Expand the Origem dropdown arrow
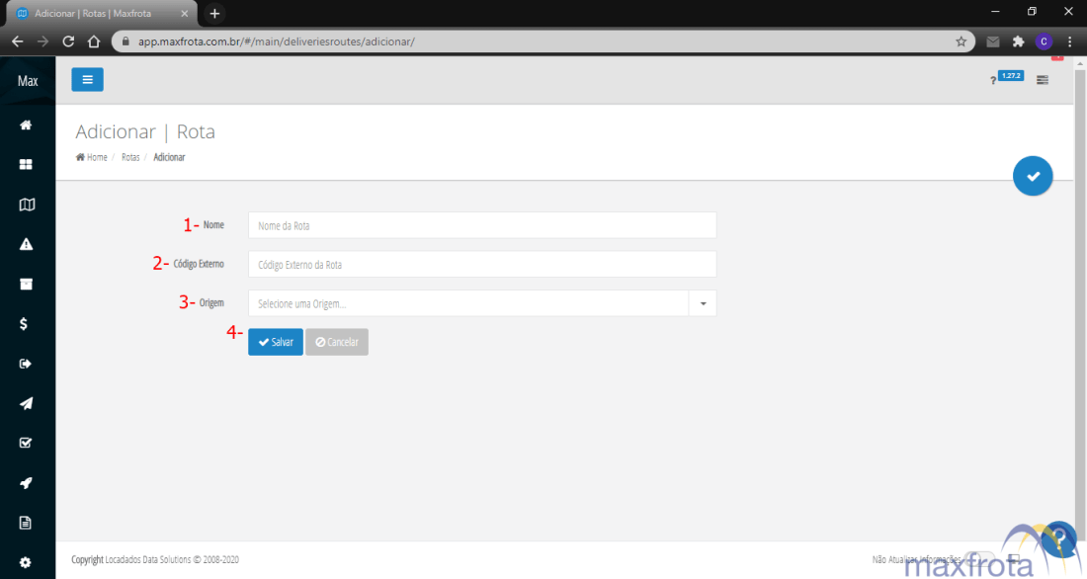Image resolution: width=1087 pixels, height=579 pixels. 703,303
